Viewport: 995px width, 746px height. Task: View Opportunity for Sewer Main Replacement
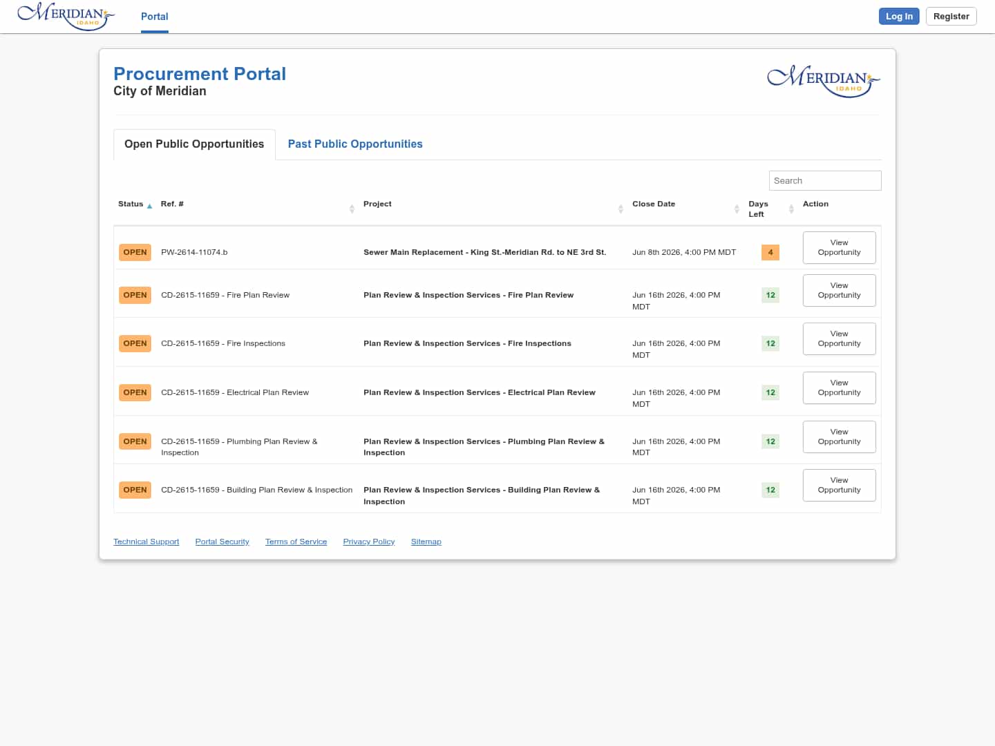click(x=839, y=247)
